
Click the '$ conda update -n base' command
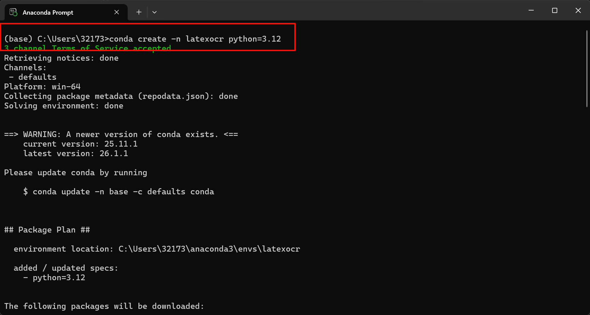pos(119,192)
